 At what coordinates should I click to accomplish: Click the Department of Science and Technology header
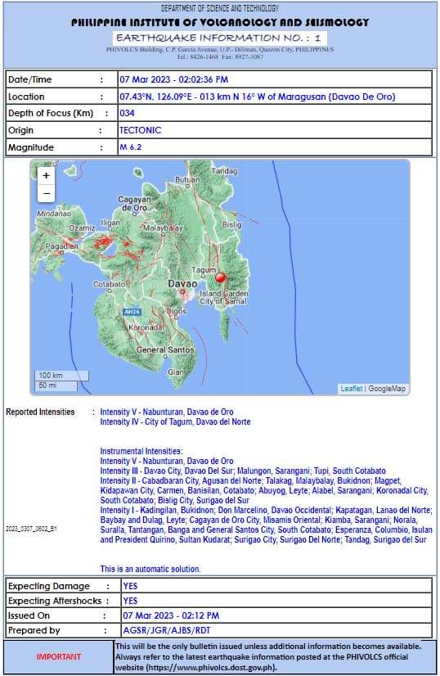(x=220, y=8)
